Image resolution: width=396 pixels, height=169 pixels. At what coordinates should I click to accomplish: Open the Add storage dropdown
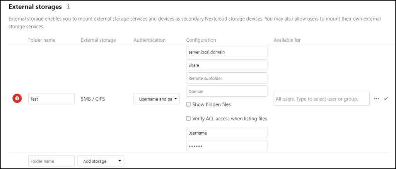click(x=101, y=161)
